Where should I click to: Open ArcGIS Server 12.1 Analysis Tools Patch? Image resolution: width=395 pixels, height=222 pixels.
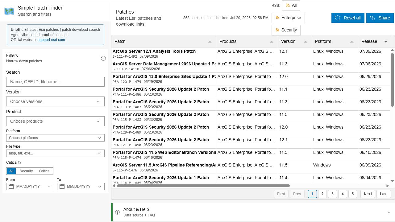pyautogui.click(x=154, y=51)
